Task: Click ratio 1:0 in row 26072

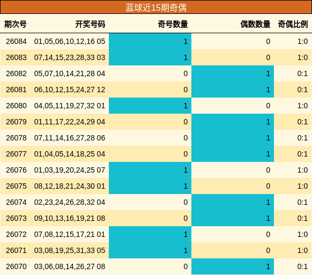Action: click(x=303, y=234)
